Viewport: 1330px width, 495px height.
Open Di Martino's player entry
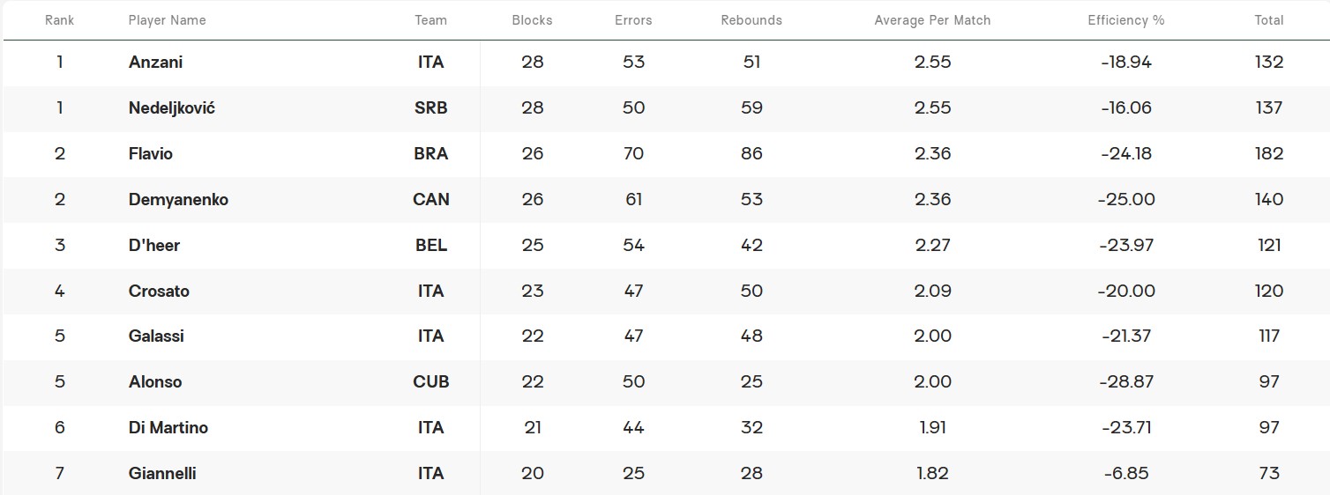[x=168, y=428]
